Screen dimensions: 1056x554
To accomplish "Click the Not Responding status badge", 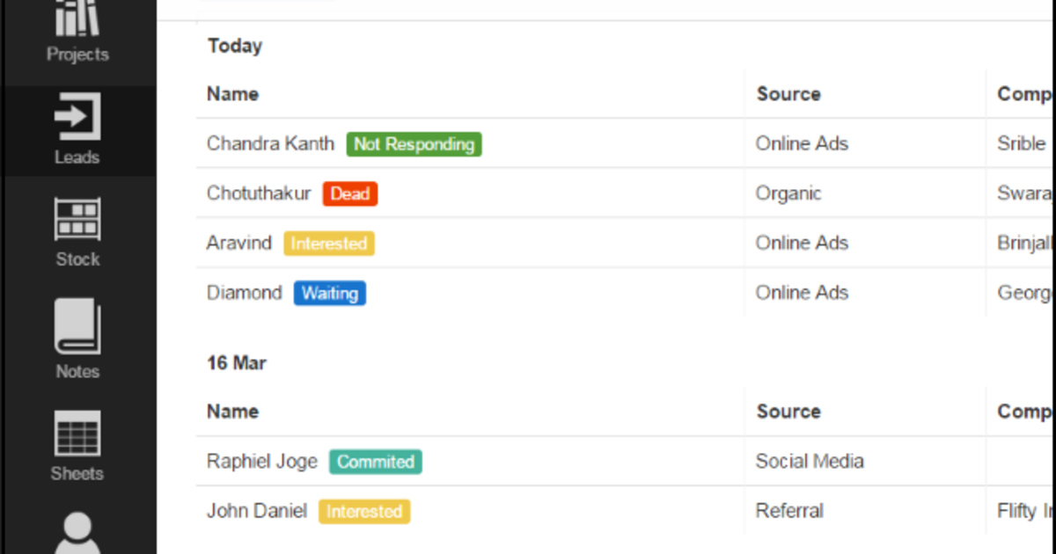I will [414, 143].
